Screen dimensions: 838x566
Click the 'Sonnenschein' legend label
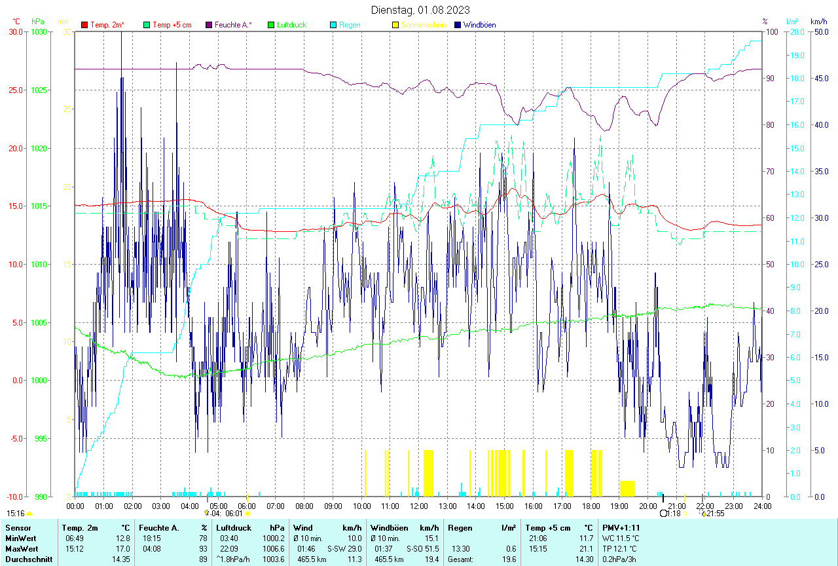tap(424, 25)
